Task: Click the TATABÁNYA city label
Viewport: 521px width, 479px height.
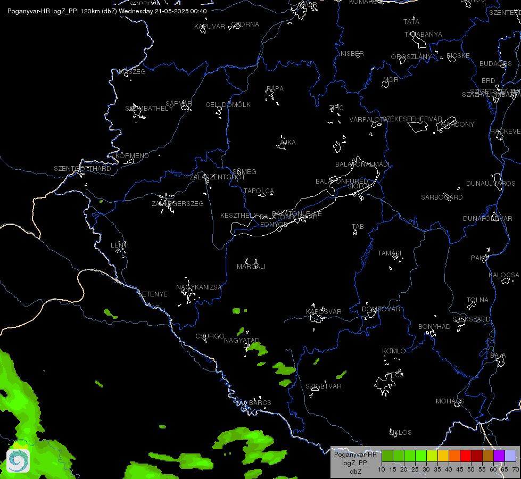Action: 423,35
